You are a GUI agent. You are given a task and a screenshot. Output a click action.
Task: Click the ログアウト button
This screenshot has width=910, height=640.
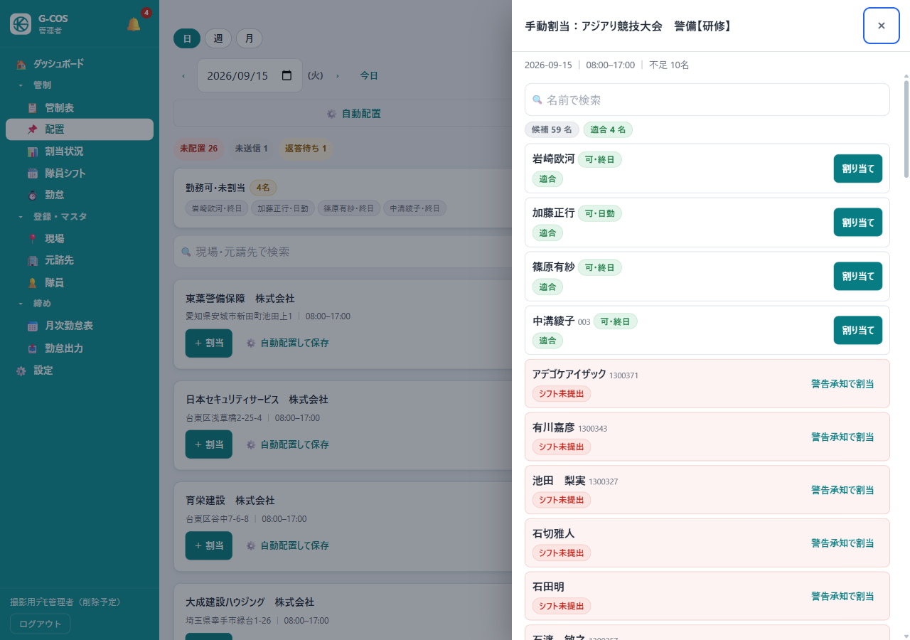41,624
